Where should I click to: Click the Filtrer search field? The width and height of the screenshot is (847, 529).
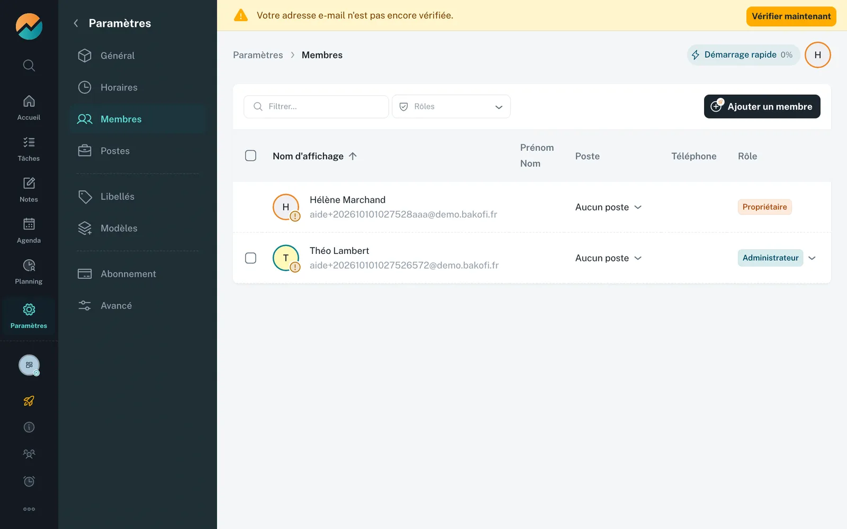(x=316, y=106)
